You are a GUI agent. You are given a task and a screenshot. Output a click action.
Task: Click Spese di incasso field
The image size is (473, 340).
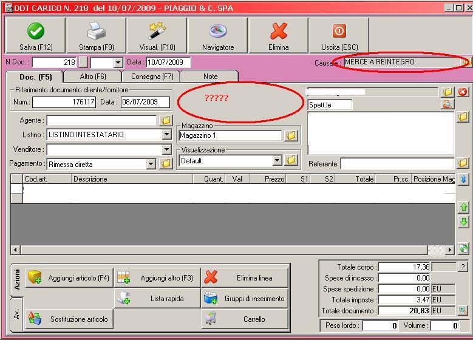(404, 278)
